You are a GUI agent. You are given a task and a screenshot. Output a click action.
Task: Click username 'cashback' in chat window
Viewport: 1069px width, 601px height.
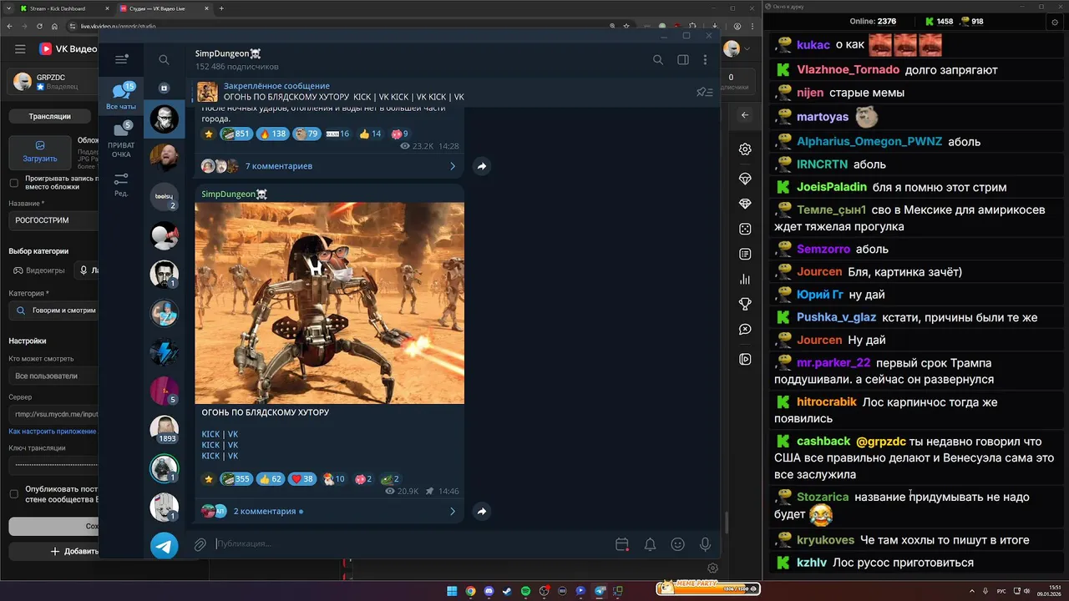pyautogui.click(x=823, y=441)
